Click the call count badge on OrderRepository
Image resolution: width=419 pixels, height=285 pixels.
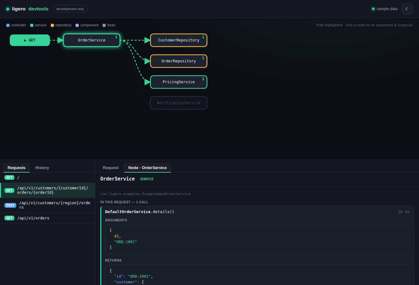203,58
